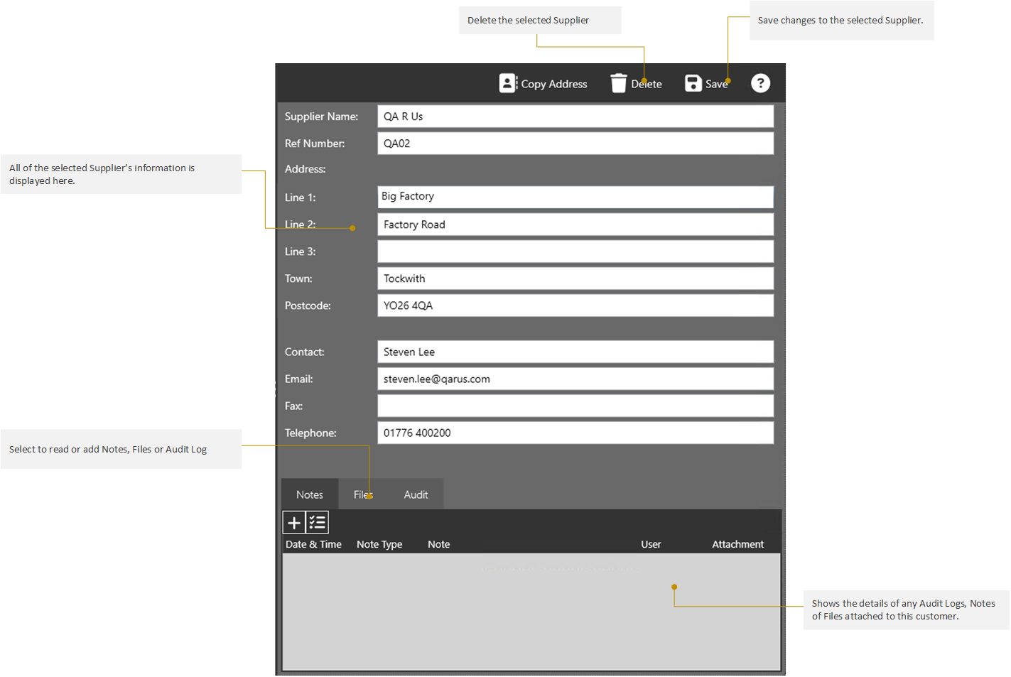
Task: Click the Date & Time column header
Action: click(x=313, y=544)
